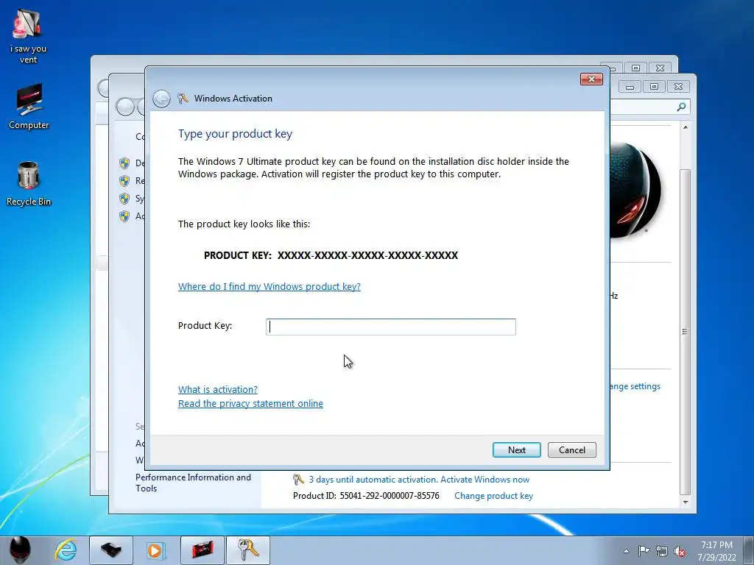Viewport: 754px width, 565px height.
Task: Click the fourth shield icon in System sidebar
Action: click(124, 216)
